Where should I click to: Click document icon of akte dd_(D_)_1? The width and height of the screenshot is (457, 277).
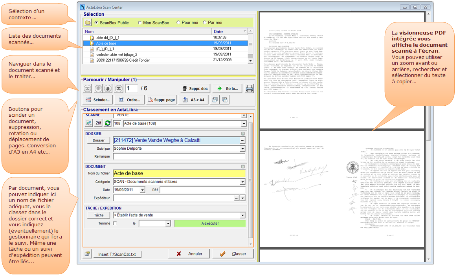tap(92, 38)
